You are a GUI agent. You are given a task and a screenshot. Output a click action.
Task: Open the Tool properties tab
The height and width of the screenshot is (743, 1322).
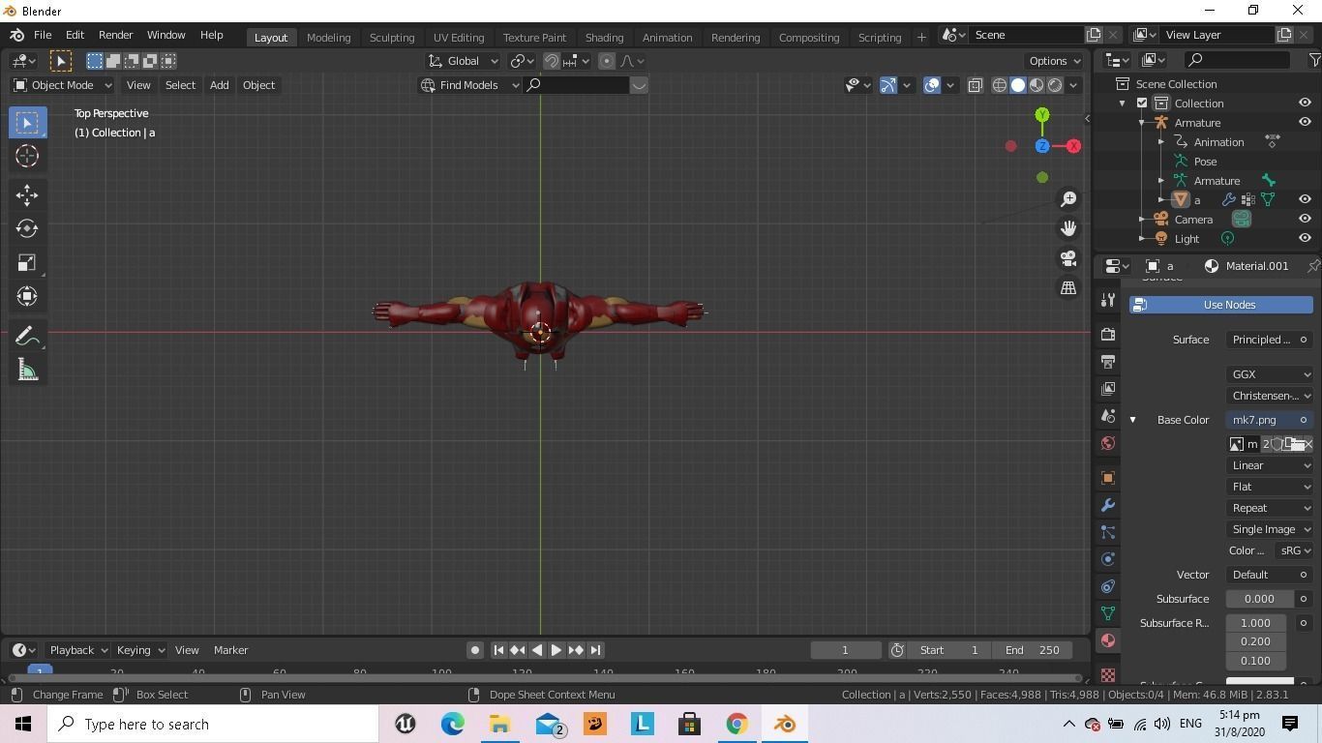(1108, 300)
